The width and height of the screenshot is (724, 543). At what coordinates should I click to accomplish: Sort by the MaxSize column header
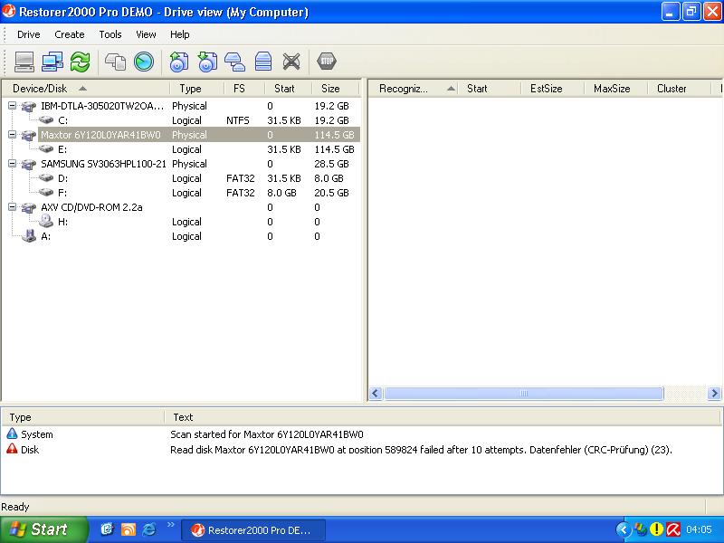(x=616, y=88)
